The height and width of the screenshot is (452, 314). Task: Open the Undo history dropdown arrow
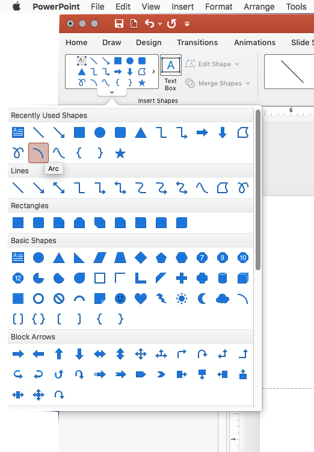tap(160, 24)
